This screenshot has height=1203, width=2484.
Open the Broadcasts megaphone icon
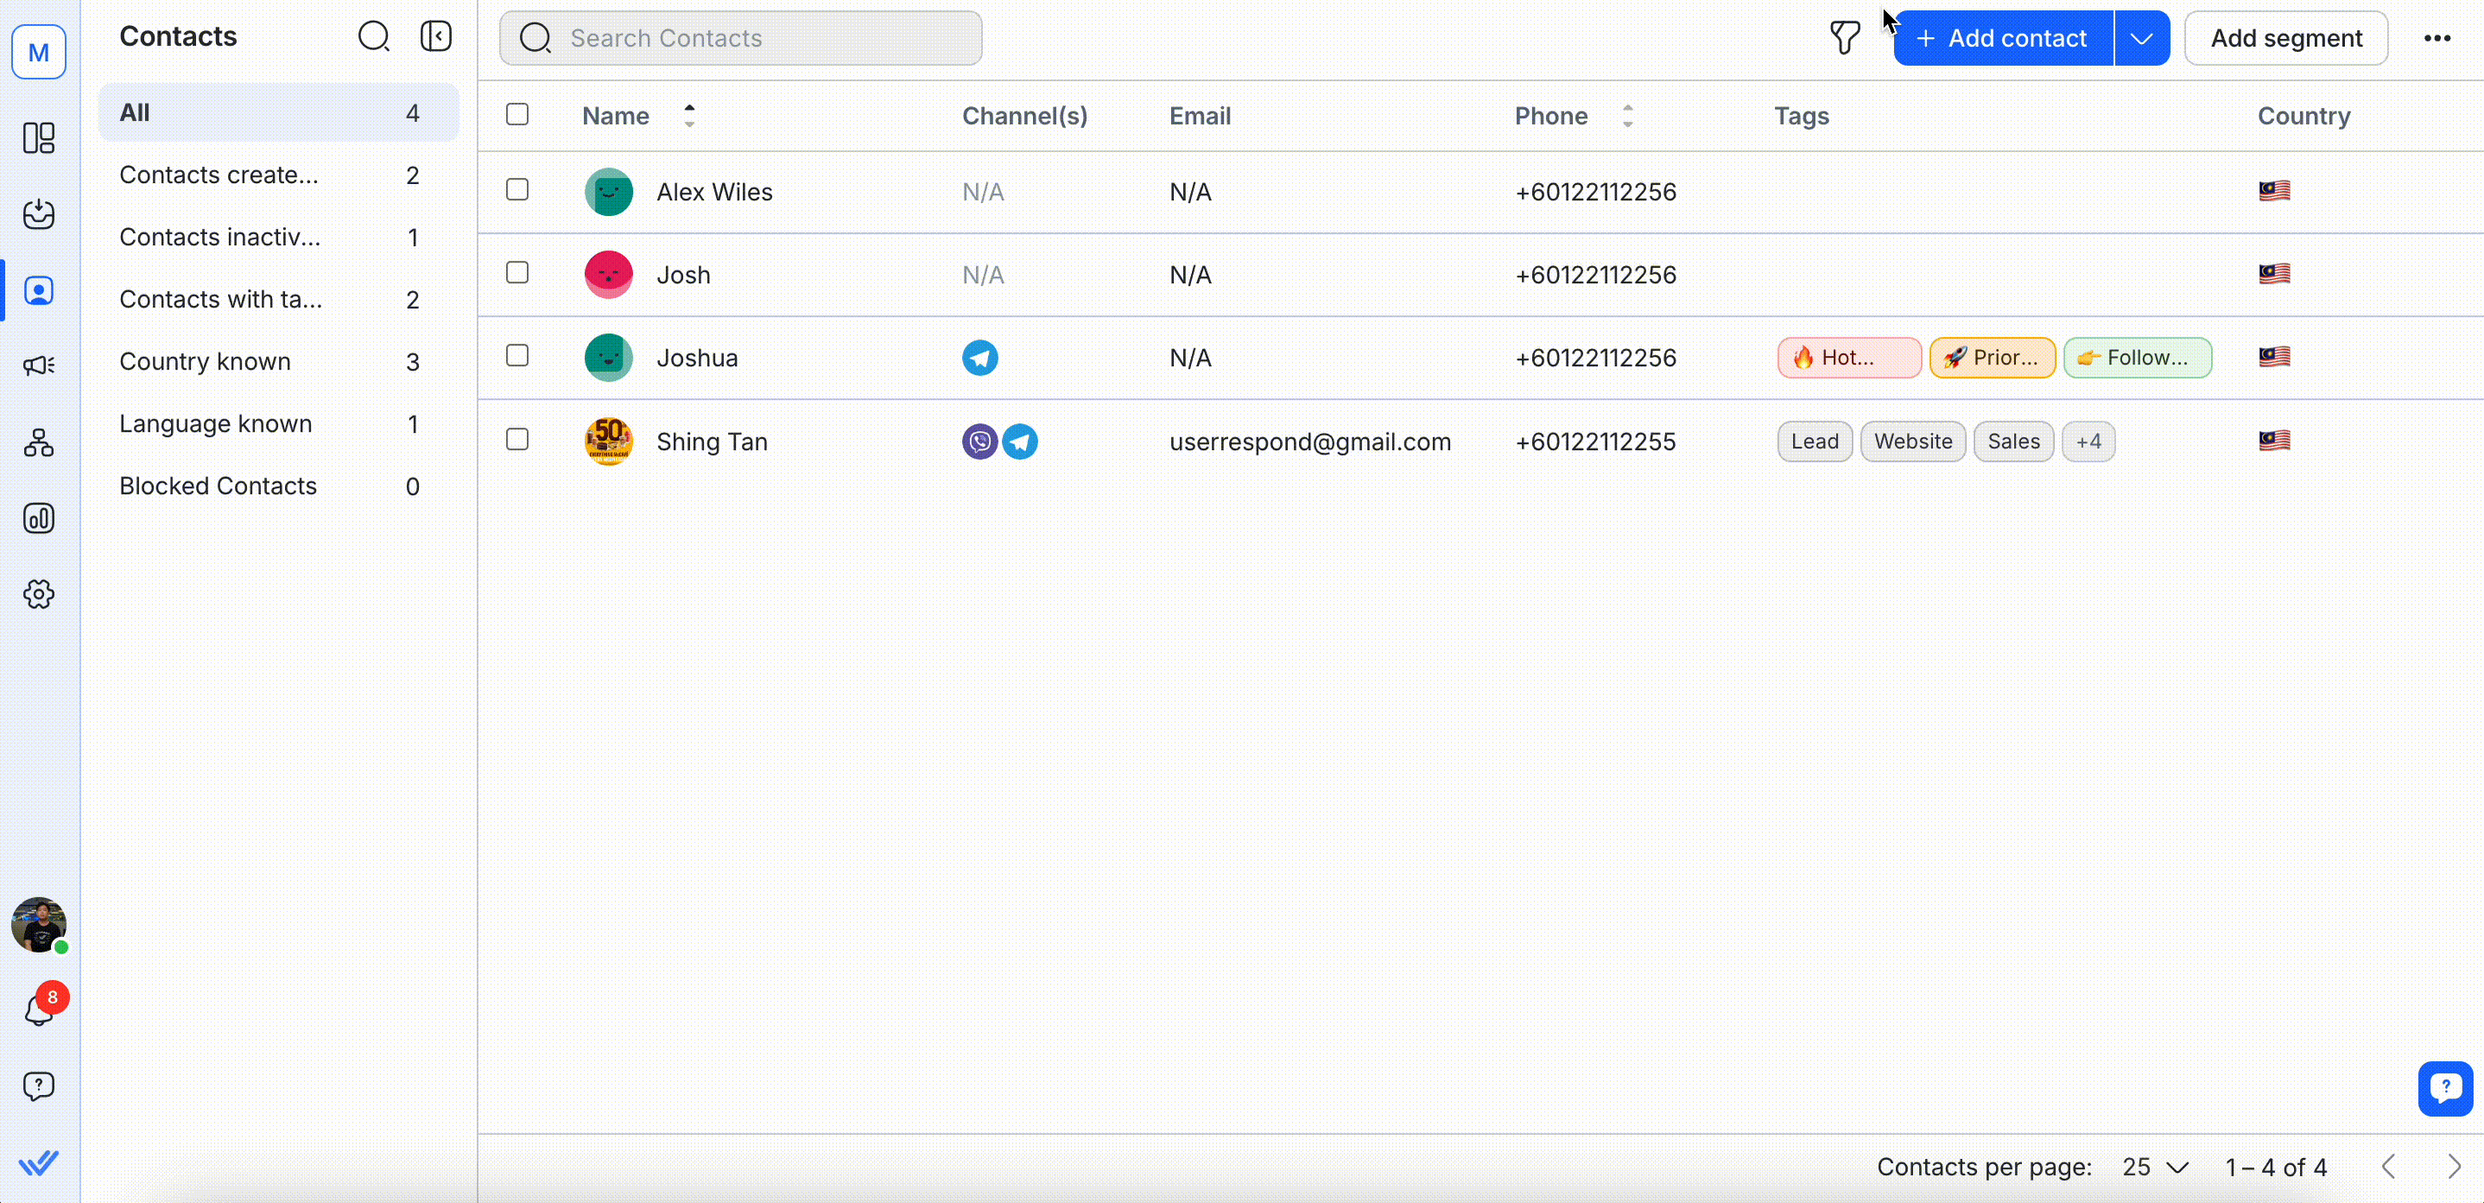(x=39, y=365)
